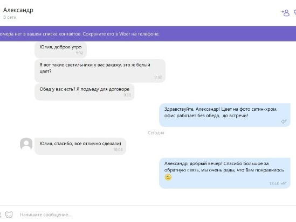Viewport: 296px width, 222px height.
Task: Click the partially visible call icon top-right
Action: pyautogui.click(x=295, y=13)
